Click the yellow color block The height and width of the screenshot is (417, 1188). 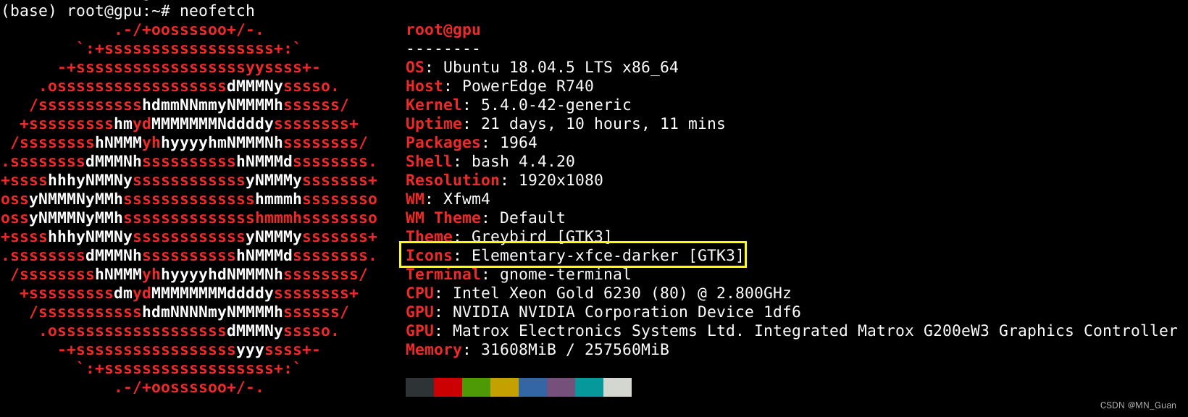click(504, 387)
